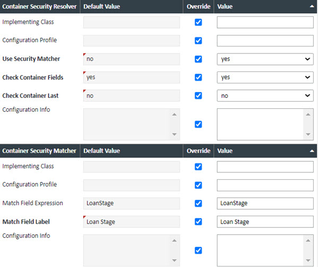The width and height of the screenshot is (318, 267).
Task: Toggle Resolver Implementing Class override checkbox
Action: (x=198, y=22)
